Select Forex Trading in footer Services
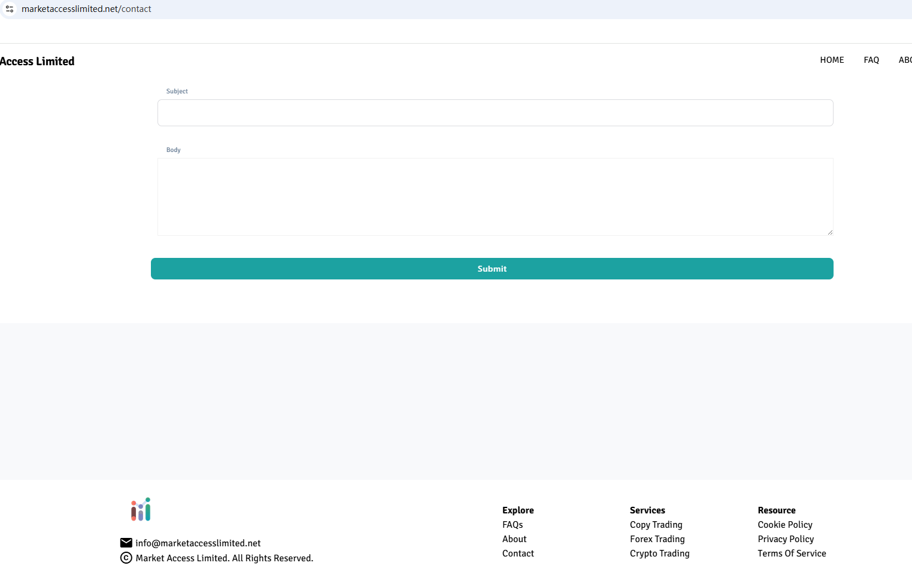Viewport: 912px width, 584px height. [657, 539]
